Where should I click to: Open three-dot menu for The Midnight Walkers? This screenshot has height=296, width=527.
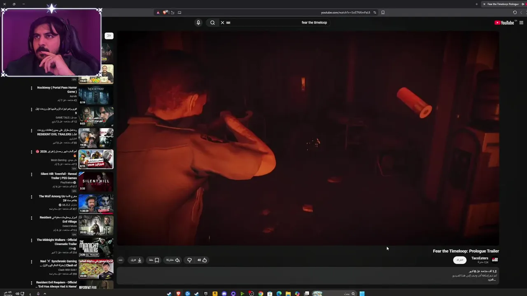pyautogui.click(x=31, y=240)
